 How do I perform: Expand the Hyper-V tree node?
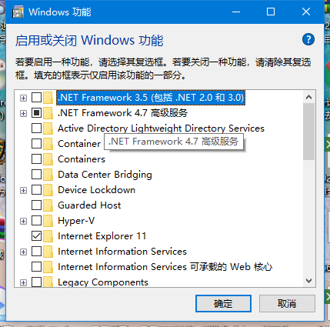23,221
